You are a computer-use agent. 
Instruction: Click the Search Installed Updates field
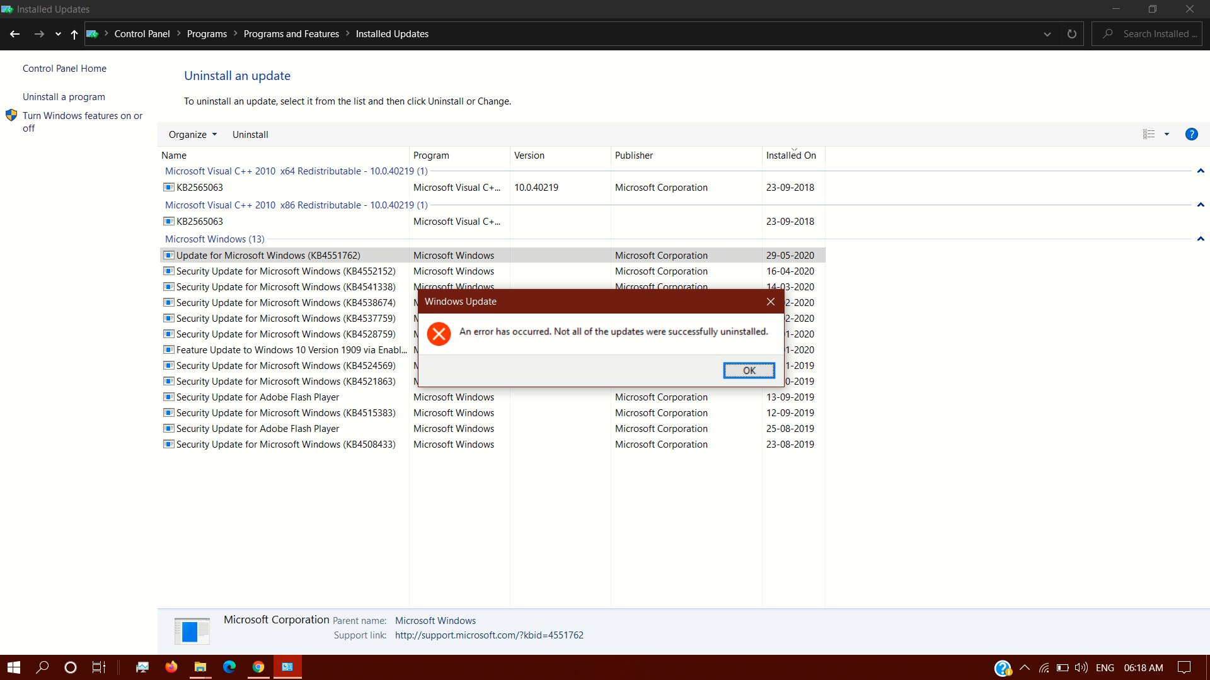coord(1147,34)
